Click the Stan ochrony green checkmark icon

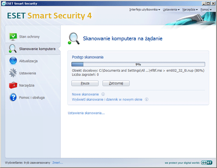pyautogui.click(x=13, y=37)
